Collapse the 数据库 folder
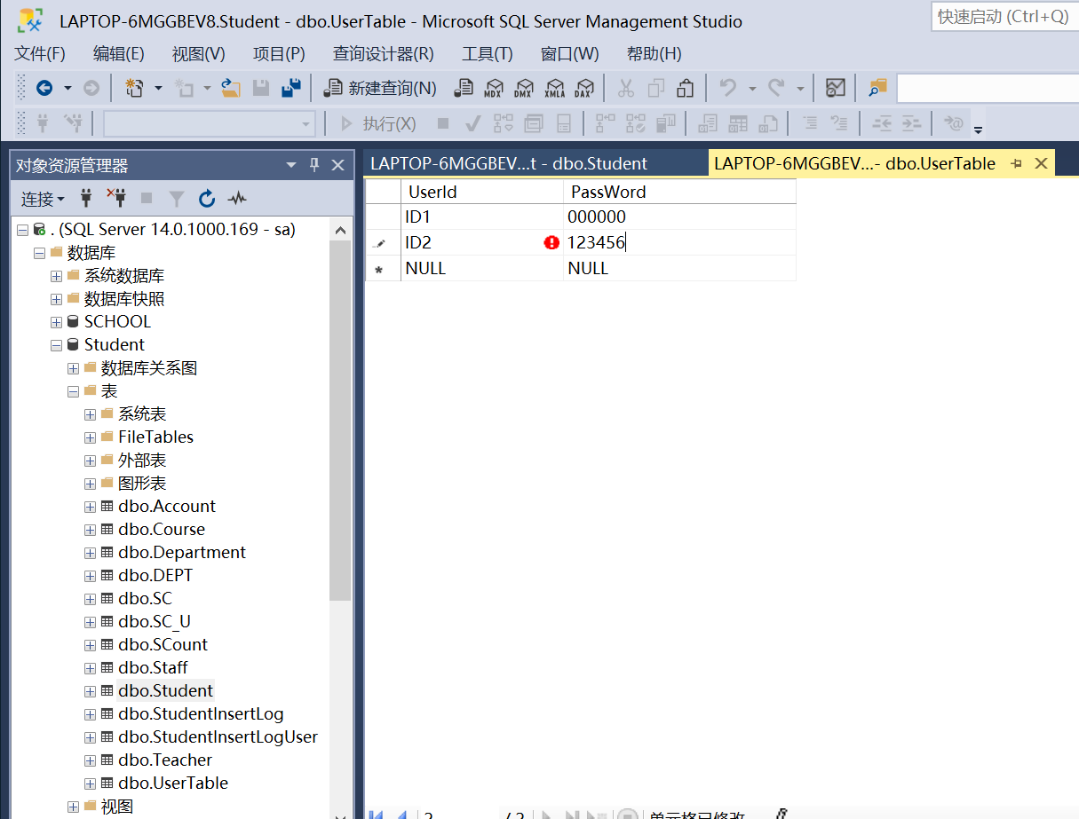Image resolution: width=1079 pixels, height=819 pixels. tap(39, 253)
